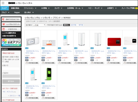138x102 pixels.
Task: Expand the ファッション menu
Action: click(x=30, y=8)
